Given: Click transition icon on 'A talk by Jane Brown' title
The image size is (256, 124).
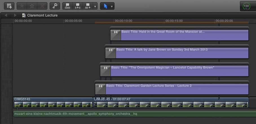Looking at the screenshot, I should pyautogui.click(x=111, y=53).
